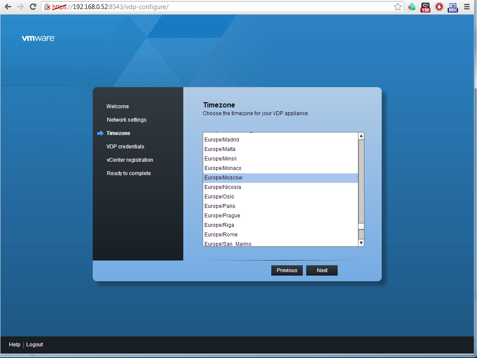
Task: Select the Timezone wizard step
Action: (118, 133)
